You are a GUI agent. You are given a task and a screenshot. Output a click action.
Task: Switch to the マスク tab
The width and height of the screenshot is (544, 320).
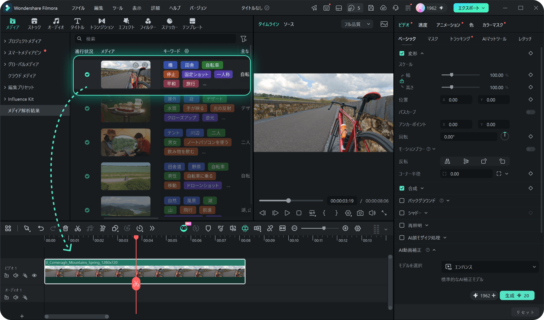pyautogui.click(x=432, y=39)
